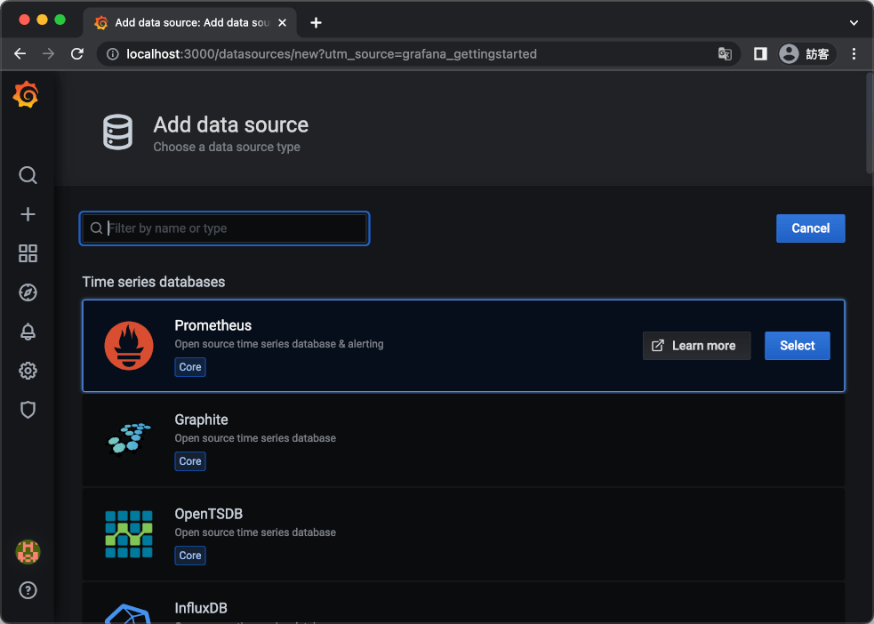This screenshot has height=624, width=874.
Task: Open the Help question mark icon
Action: [x=28, y=590]
